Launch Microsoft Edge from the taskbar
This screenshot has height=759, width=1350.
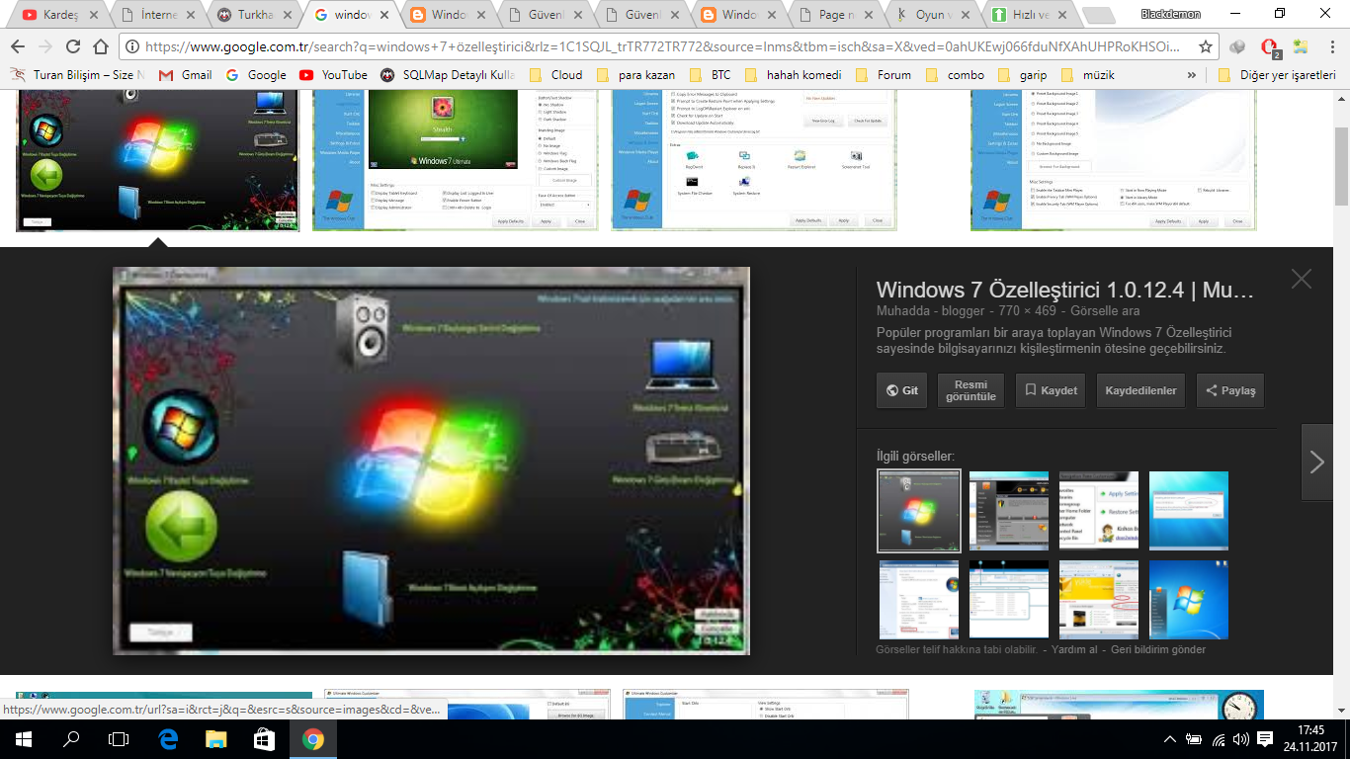(167, 738)
